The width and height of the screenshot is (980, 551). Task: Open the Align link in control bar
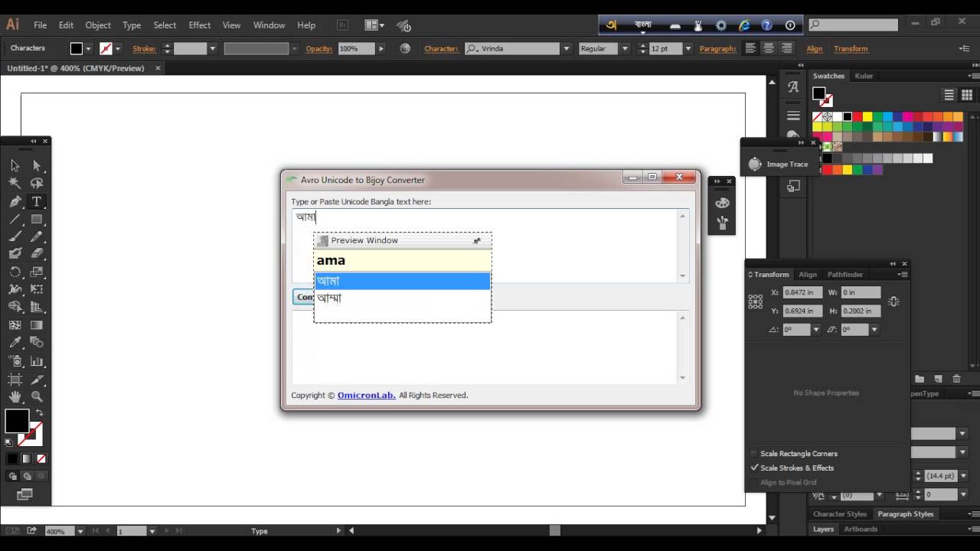click(815, 49)
